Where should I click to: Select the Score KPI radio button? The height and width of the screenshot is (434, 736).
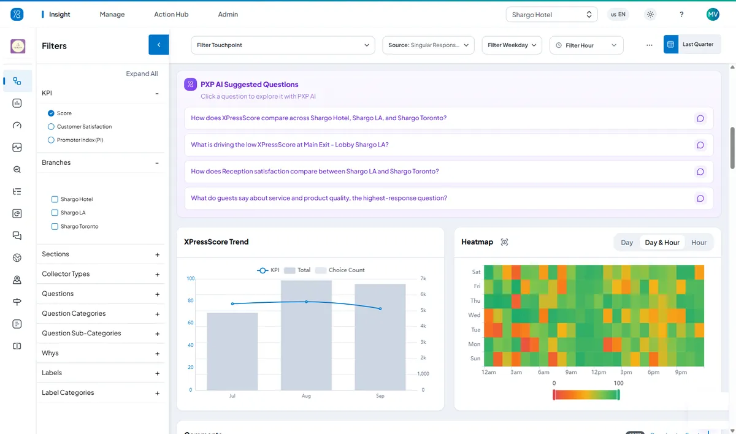pyautogui.click(x=51, y=113)
